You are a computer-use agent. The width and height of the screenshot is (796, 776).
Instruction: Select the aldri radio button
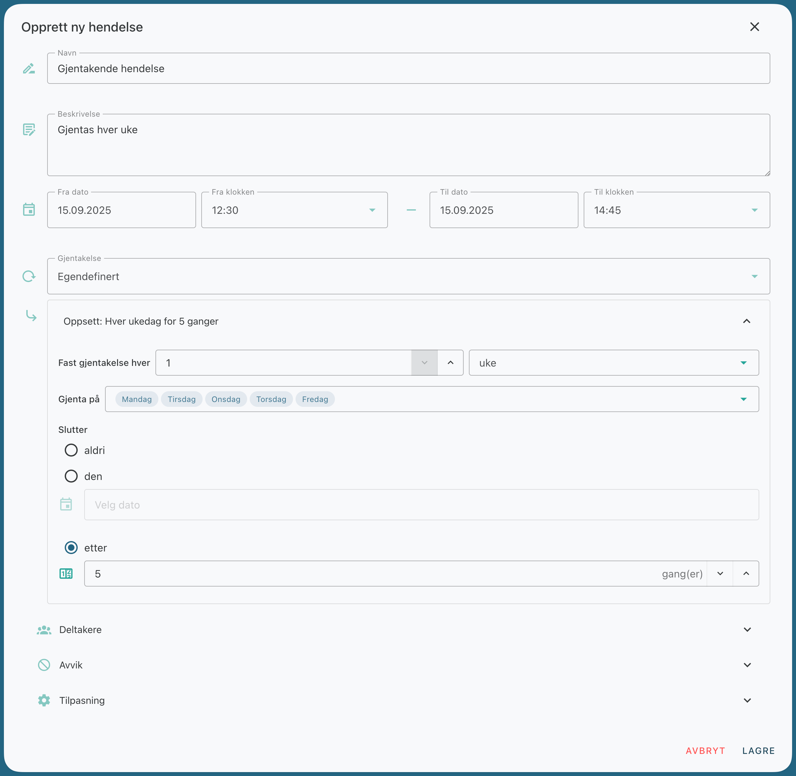tap(71, 450)
